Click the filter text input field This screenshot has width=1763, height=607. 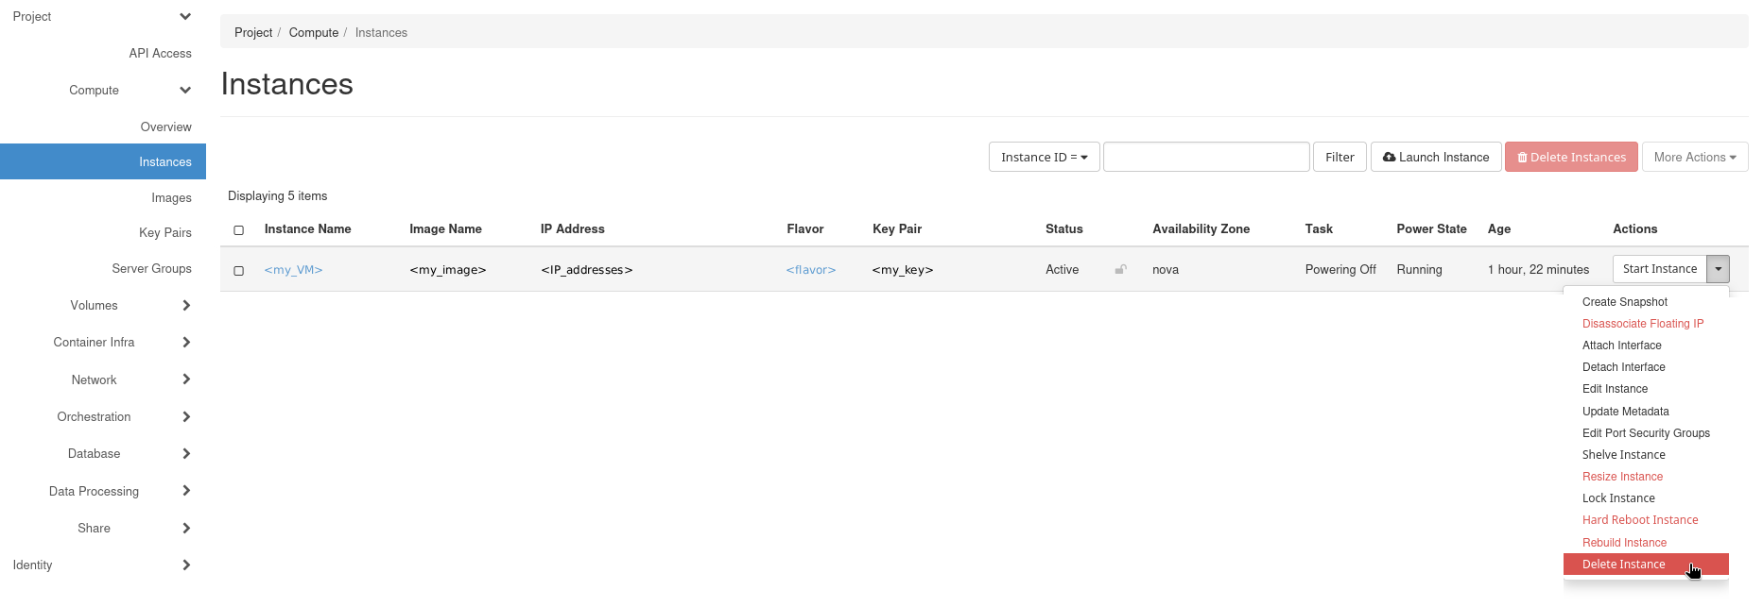tap(1206, 157)
